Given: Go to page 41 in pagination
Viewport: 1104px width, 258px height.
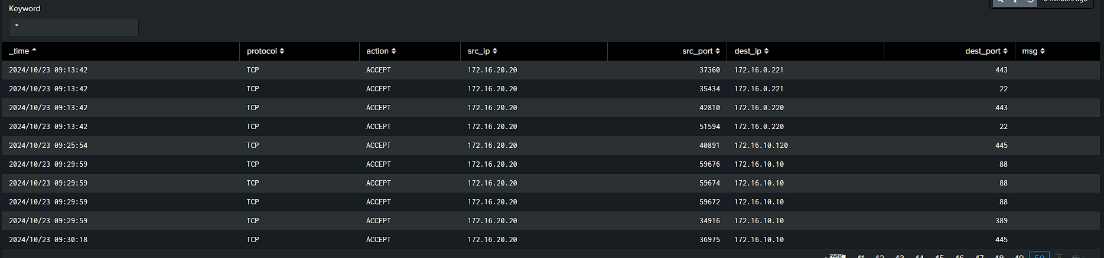Looking at the screenshot, I should 861,256.
